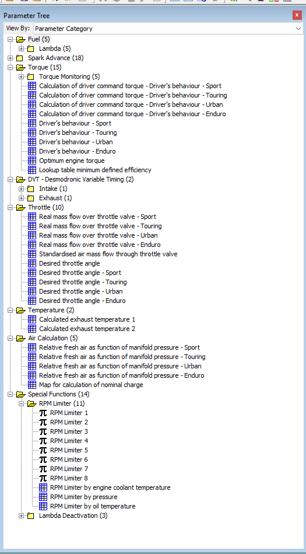
Task: Select Lookup table minimum defined efficiency
Action: pyautogui.click(x=95, y=170)
